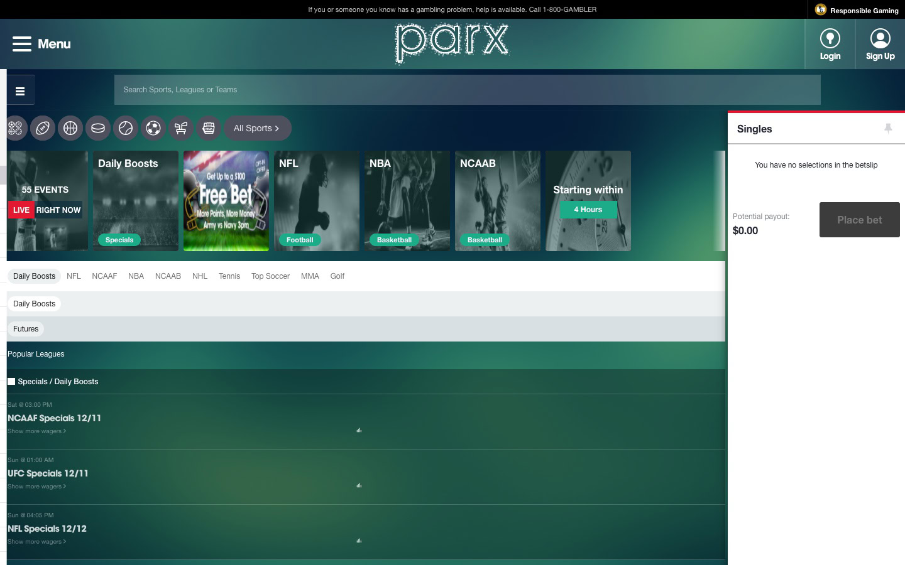Viewport: 905px width, 565px height.
Task: Select the football sport icon
Action: tap(43, 128)
